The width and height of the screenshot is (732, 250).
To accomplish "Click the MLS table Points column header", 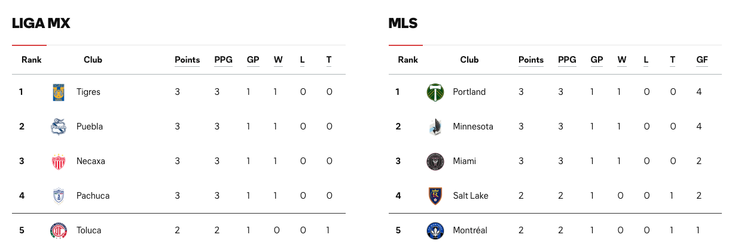I will [x=531, y=60].
